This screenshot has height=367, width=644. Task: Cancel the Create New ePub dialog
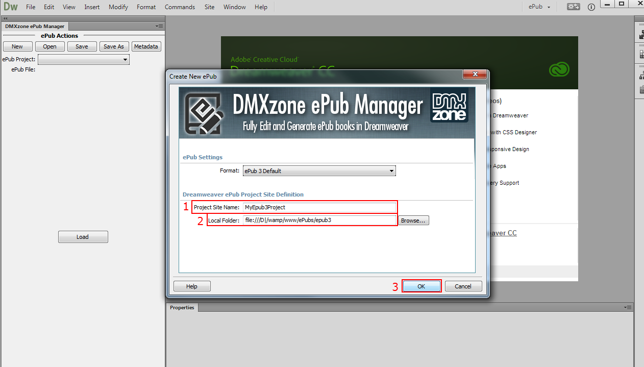[x=463, y=286]
